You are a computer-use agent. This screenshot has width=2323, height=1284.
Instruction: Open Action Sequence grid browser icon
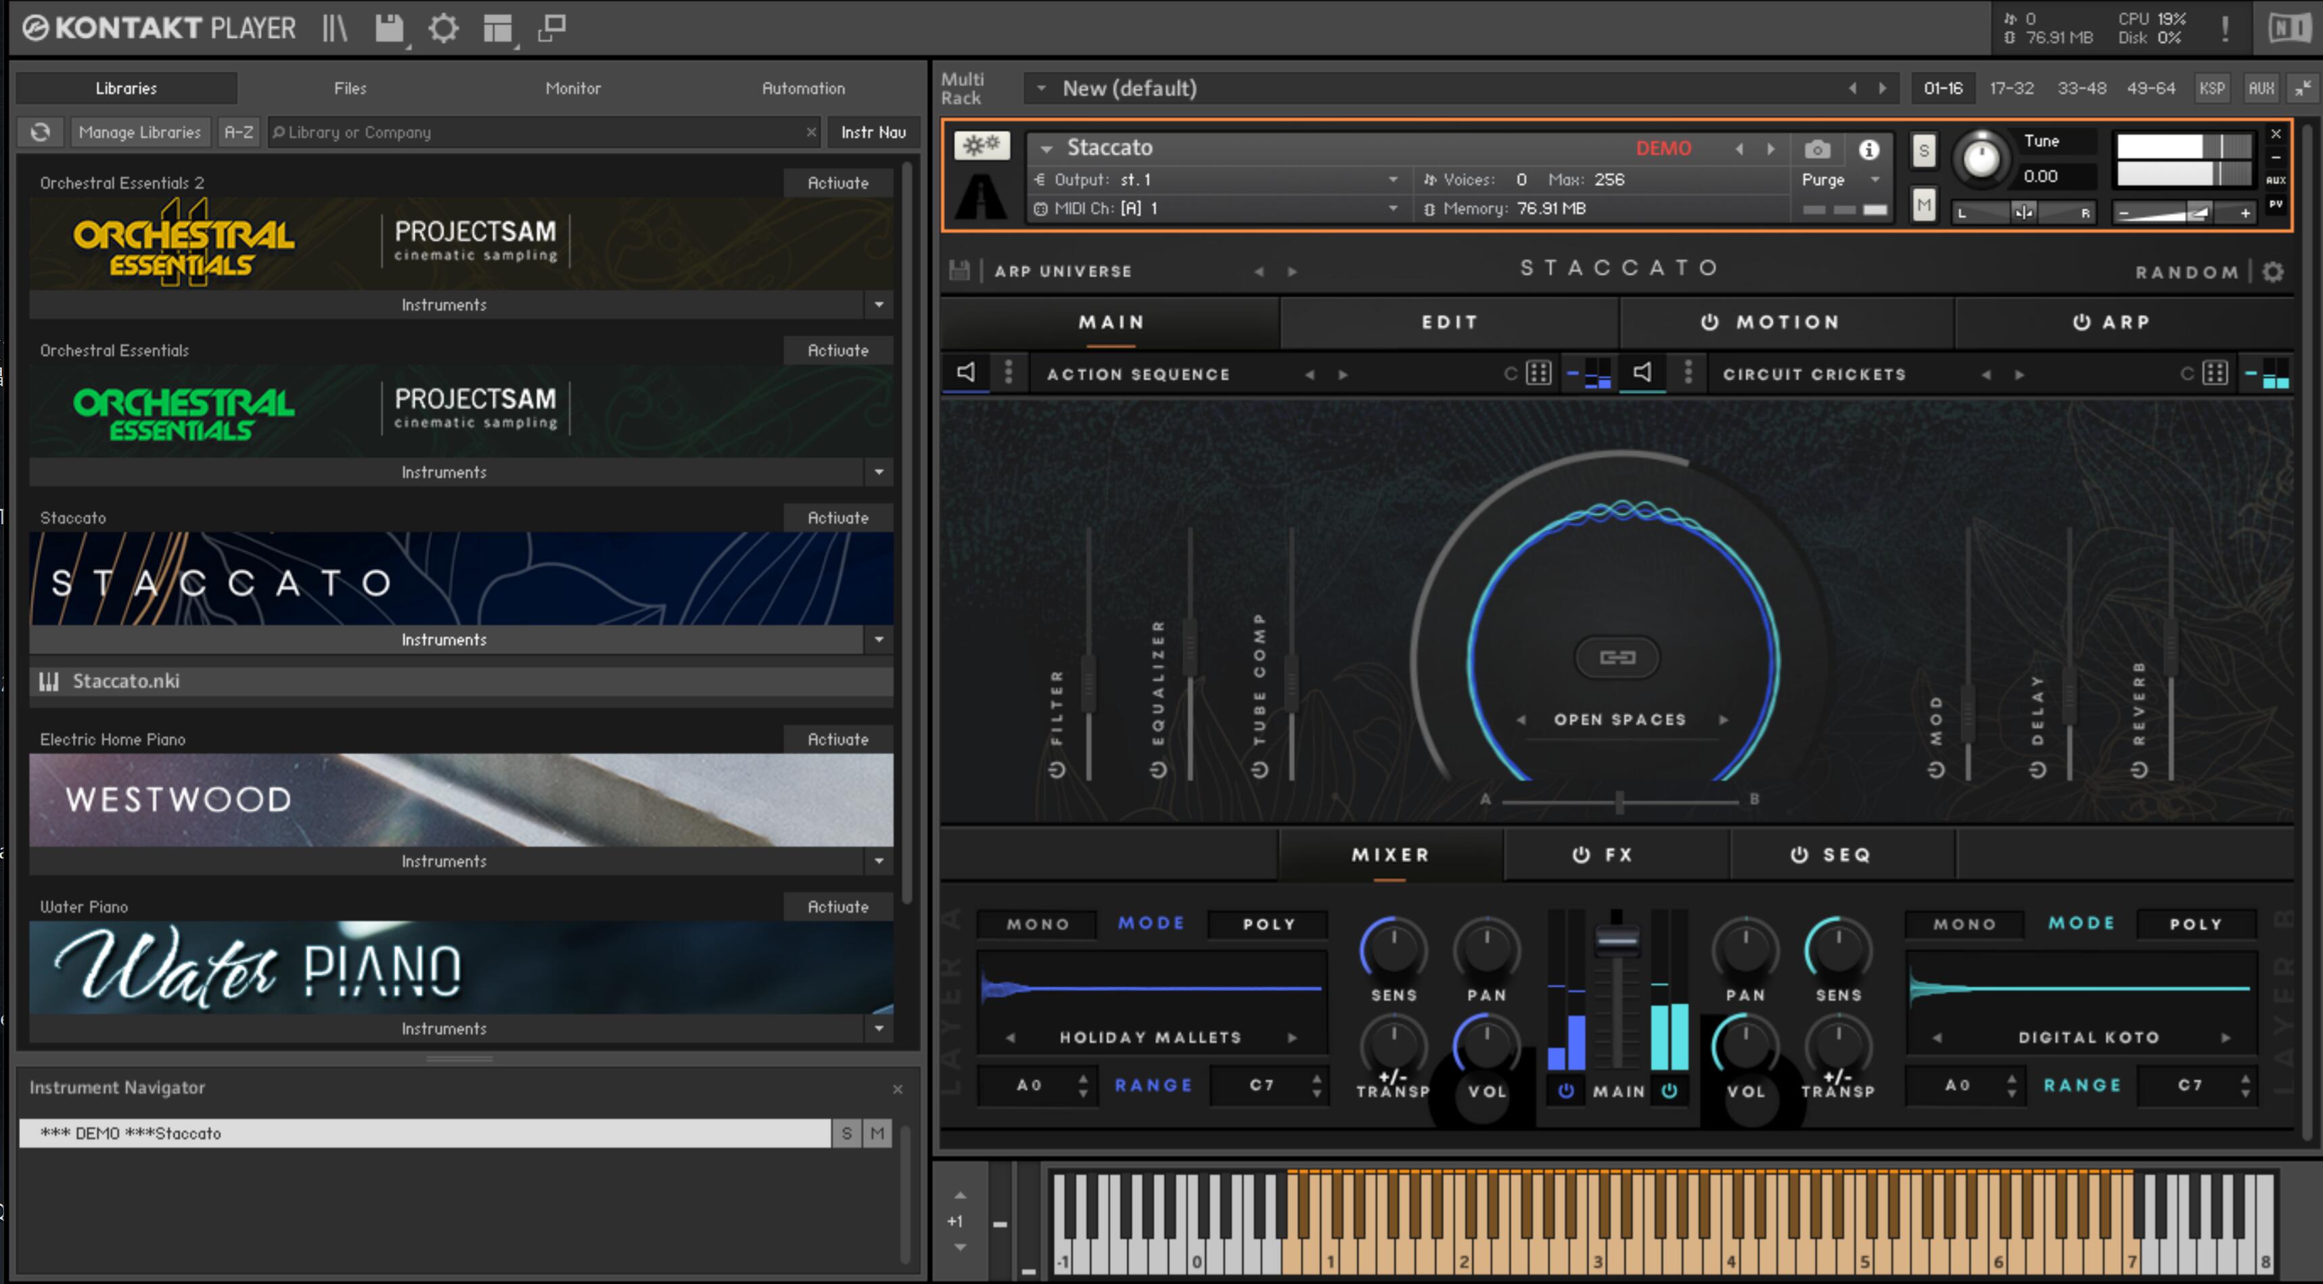click(1538, 372)
